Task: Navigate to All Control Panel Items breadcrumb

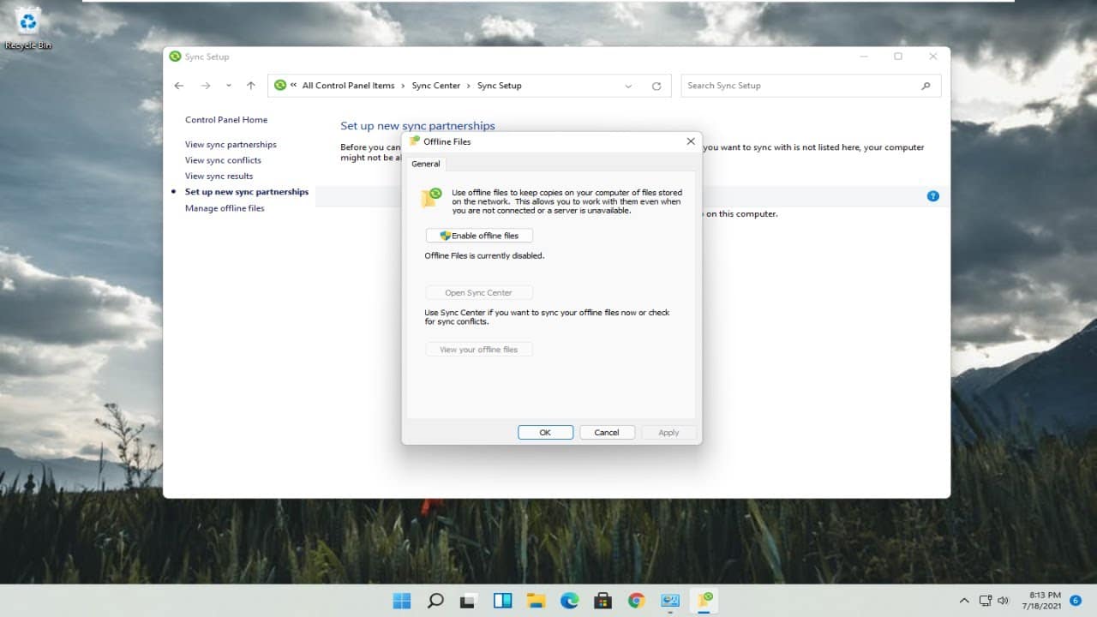Action: point(348,86)
